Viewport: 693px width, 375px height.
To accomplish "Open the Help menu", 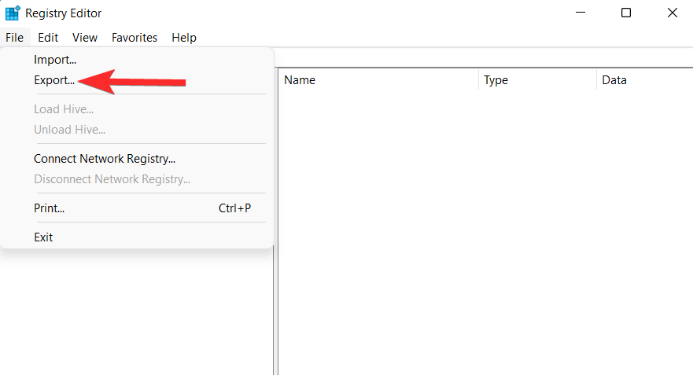I will tap(184, 38).
